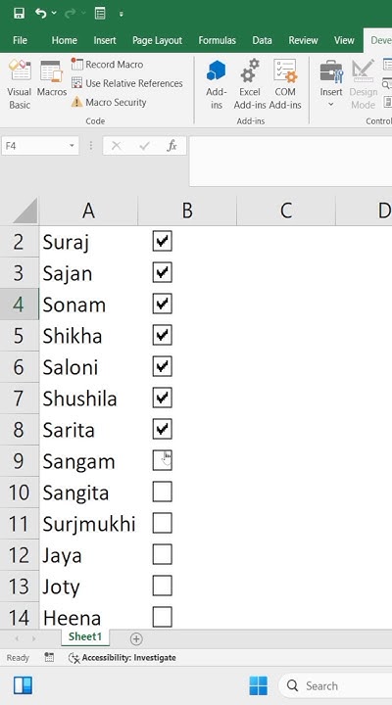
Task: Open COM Add-ins manager
Action: (x=285, y=70)
